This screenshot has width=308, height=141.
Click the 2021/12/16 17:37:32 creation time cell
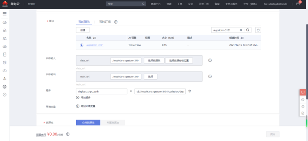point(244,45)
